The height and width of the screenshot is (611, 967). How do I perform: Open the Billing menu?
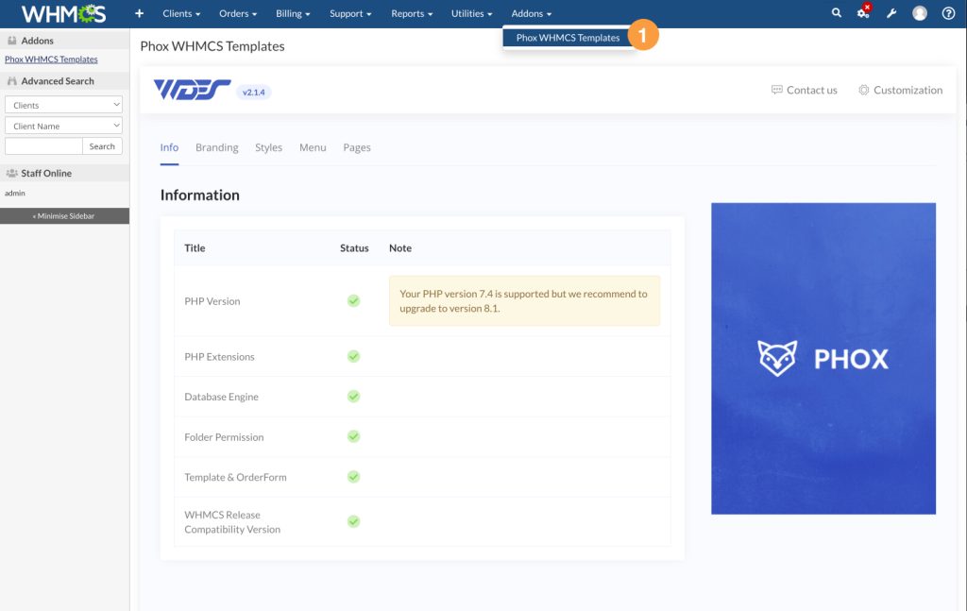click(292, 13)
